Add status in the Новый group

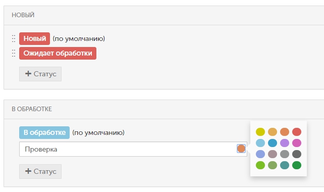40,74
